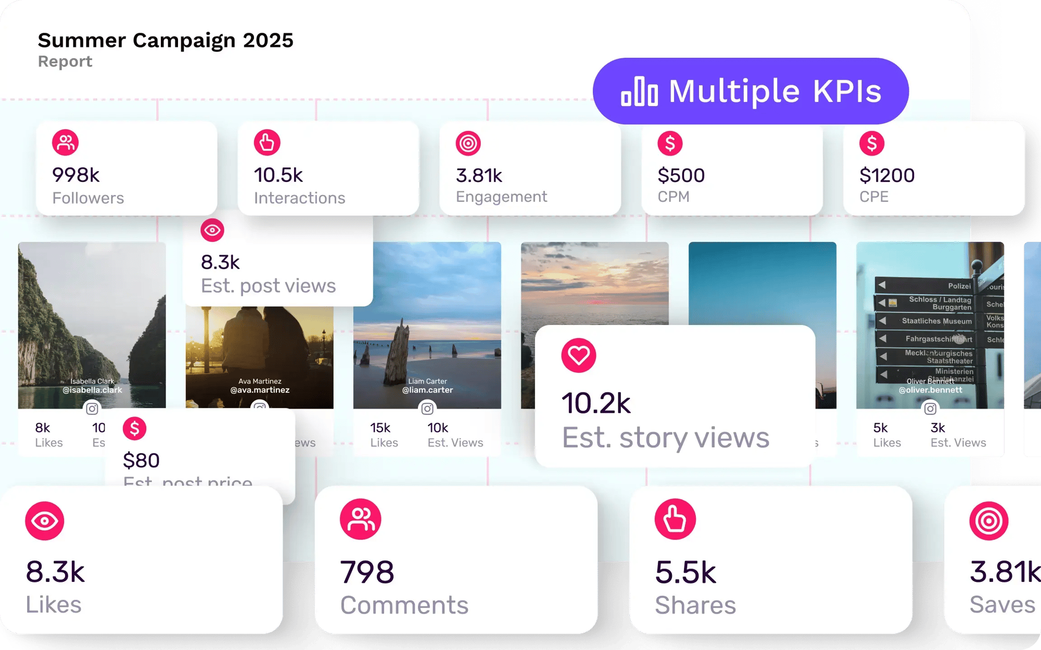The height and width of the screenshot is (650, 1041).
Task: Open the sunset sea post thumbnail
Action: point(595,283)
